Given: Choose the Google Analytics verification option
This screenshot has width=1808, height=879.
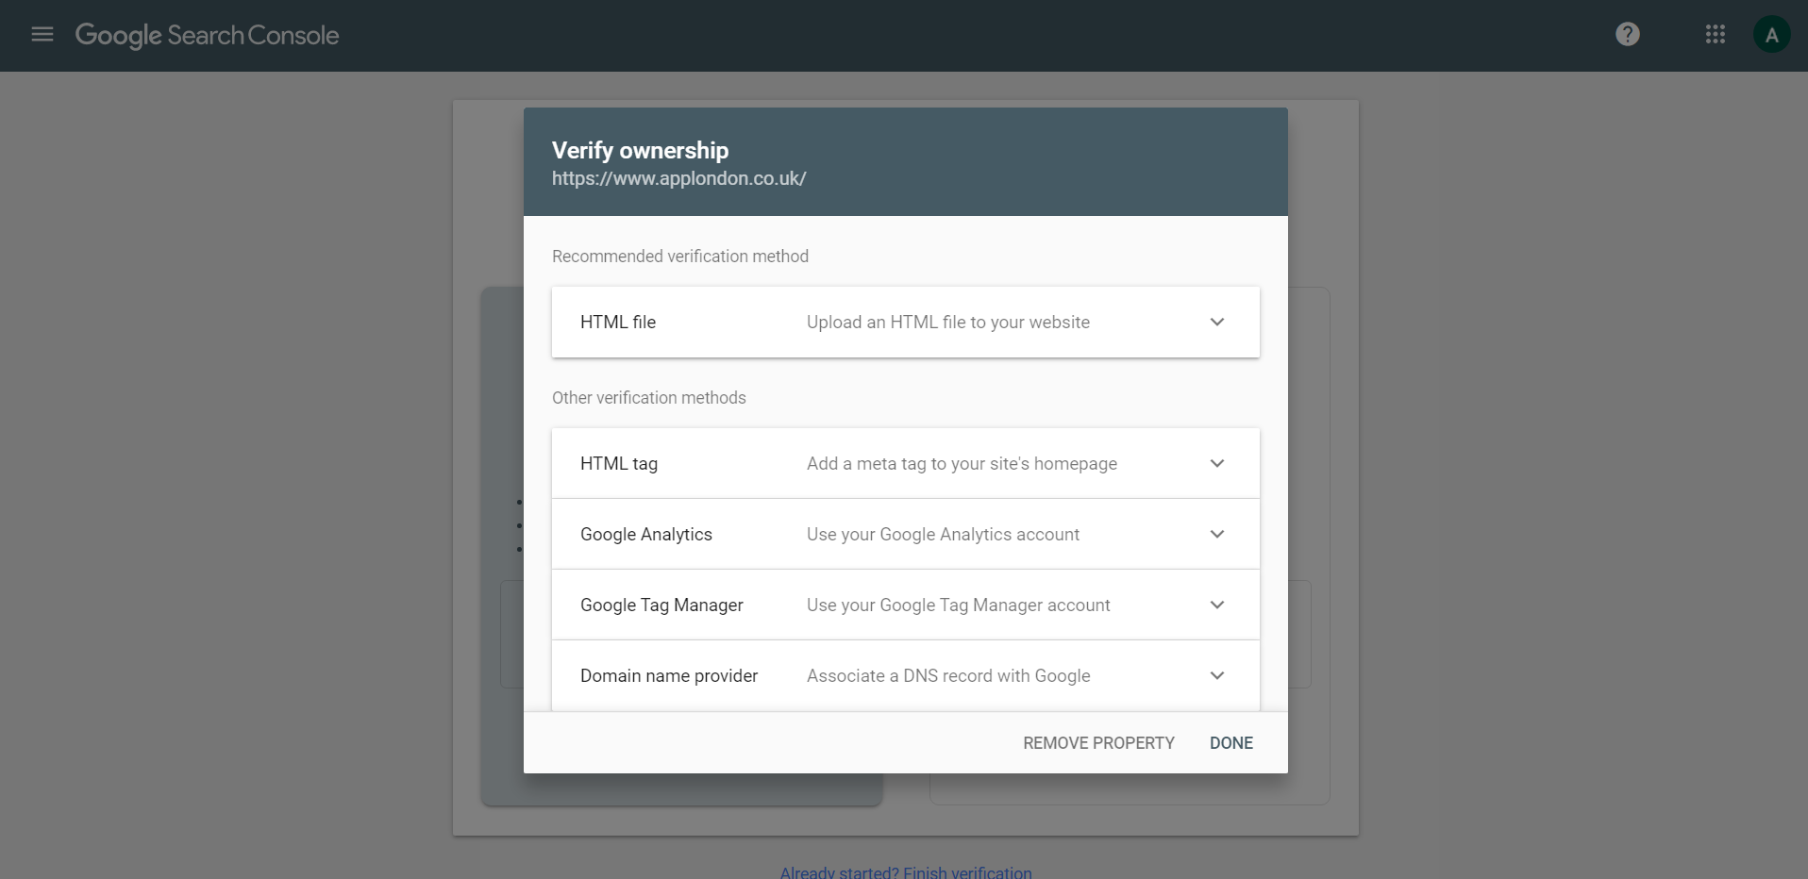Looking at the screenshot, I should [646, 535].
